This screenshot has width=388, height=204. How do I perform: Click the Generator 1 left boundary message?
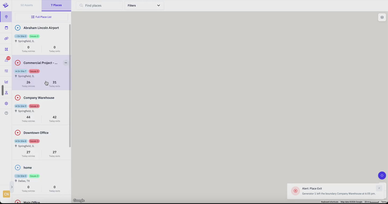pyautogui.click(x=339, y=193)
